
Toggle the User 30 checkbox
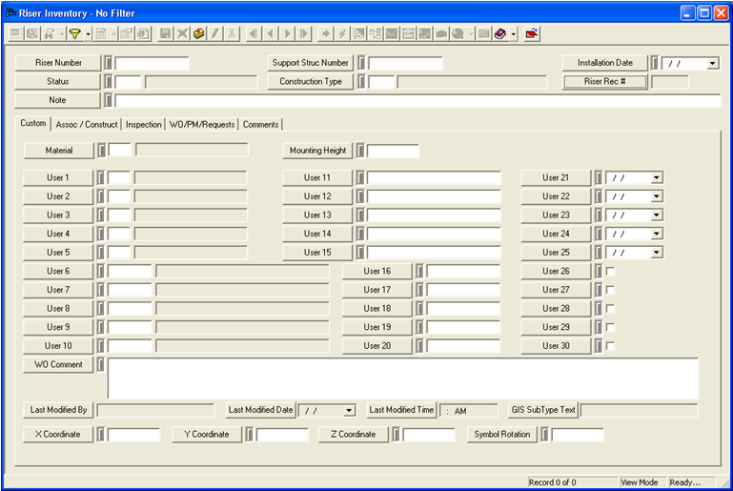pyautogui.click(x=610, y=346)
